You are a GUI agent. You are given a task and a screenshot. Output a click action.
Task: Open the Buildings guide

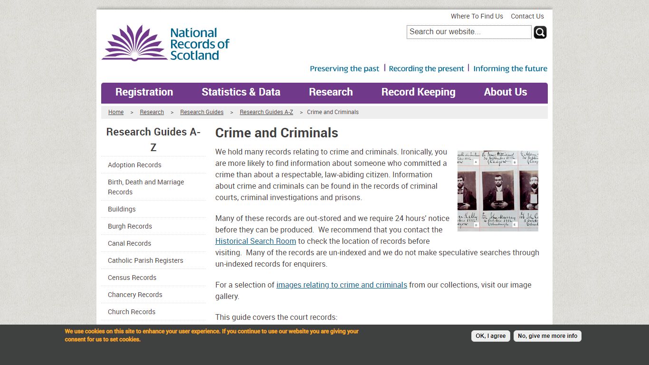pyautogui.click(x=153, y=209)
